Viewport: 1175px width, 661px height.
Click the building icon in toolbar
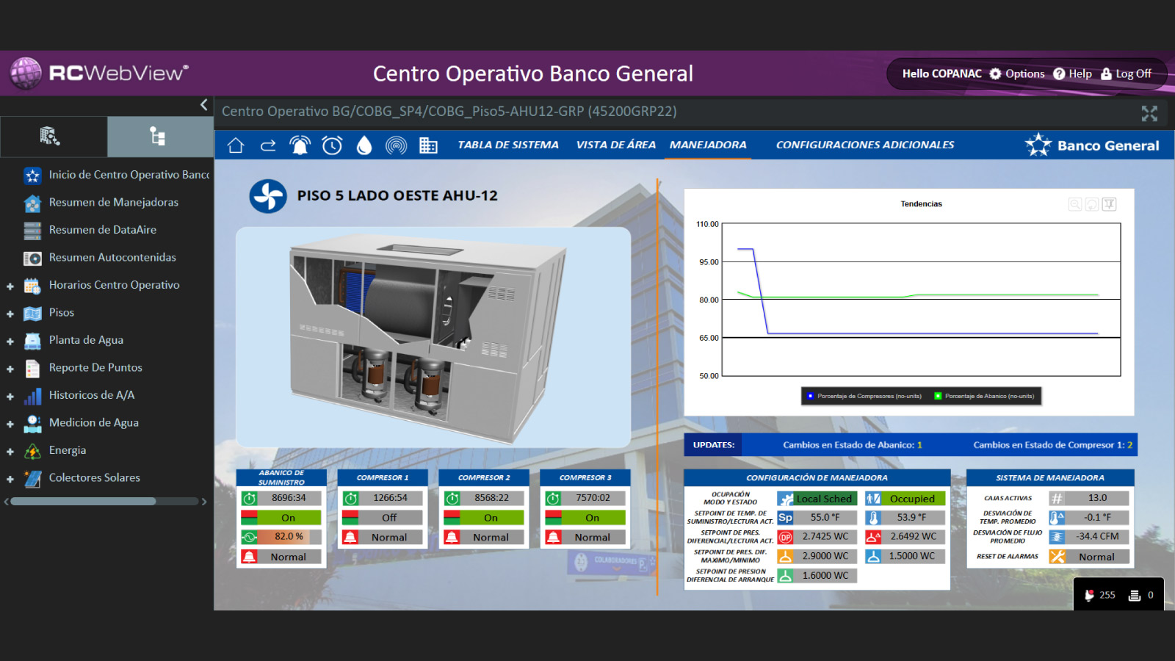428,145
